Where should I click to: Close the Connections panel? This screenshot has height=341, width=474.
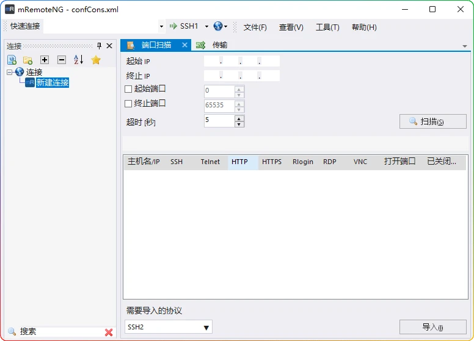pos(109,46)
